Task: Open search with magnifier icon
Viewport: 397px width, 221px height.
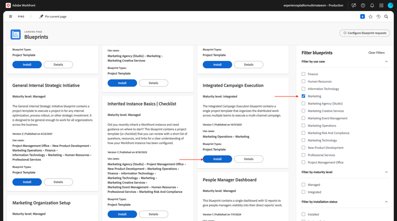Action: tap(386, 16)
